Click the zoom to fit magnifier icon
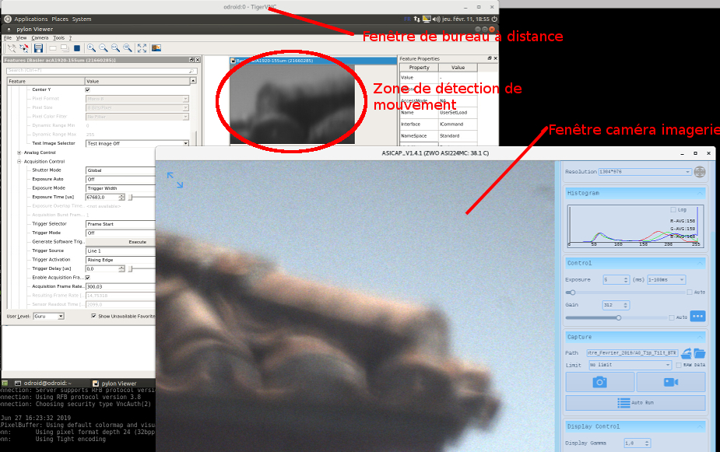 pos(128,48)
